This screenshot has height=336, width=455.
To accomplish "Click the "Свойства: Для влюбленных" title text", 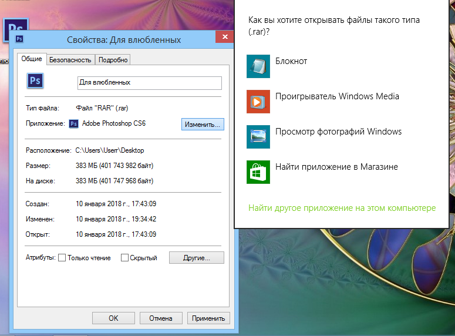I will [124, 40].
